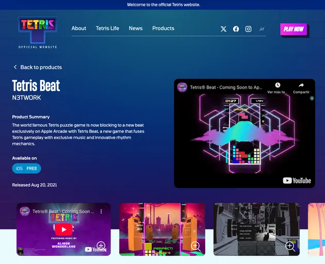Click the YouTube logo in main video
Screen dimensions: 325x264
(x=297, y=180)
